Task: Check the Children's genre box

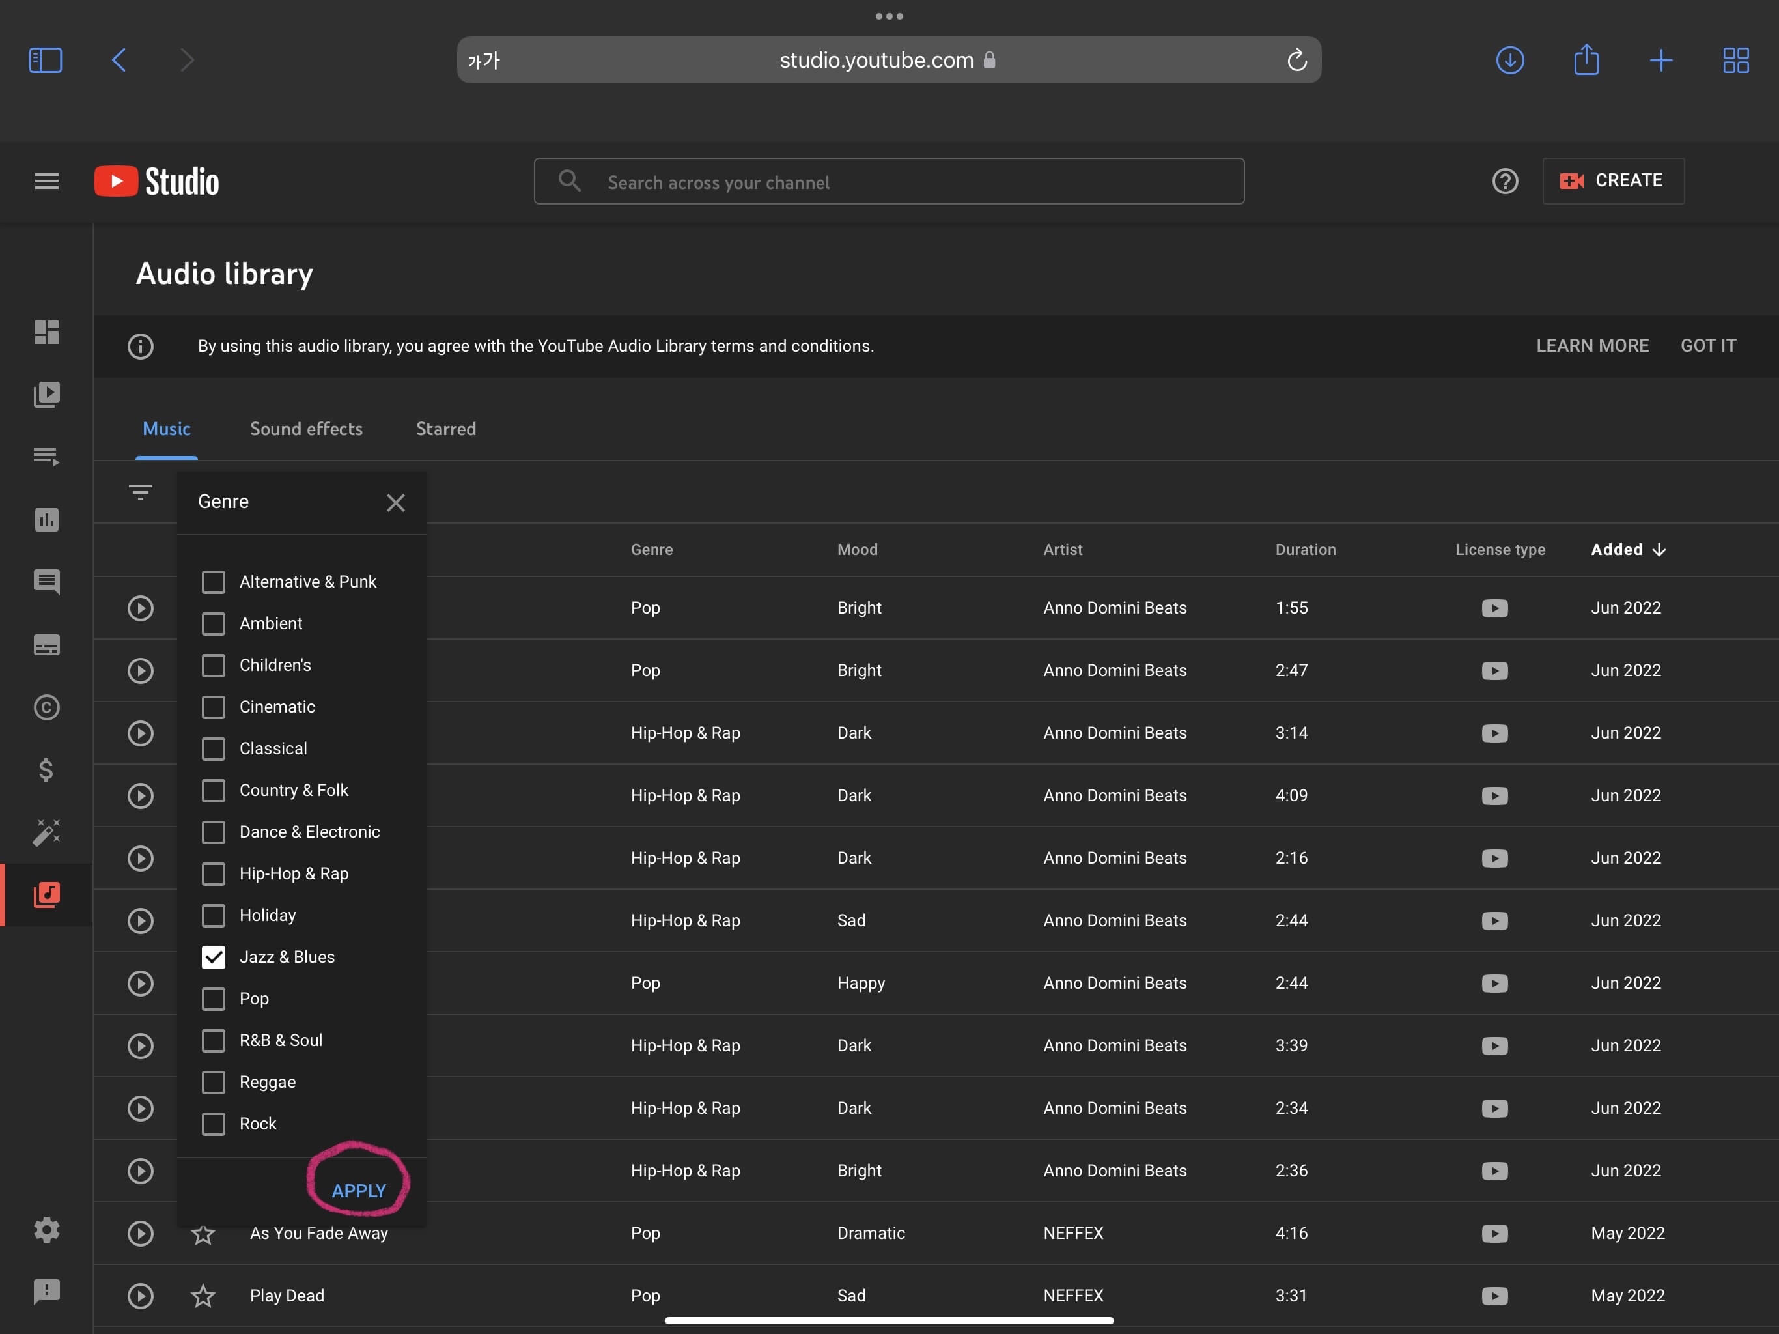Action: point(213,666)
